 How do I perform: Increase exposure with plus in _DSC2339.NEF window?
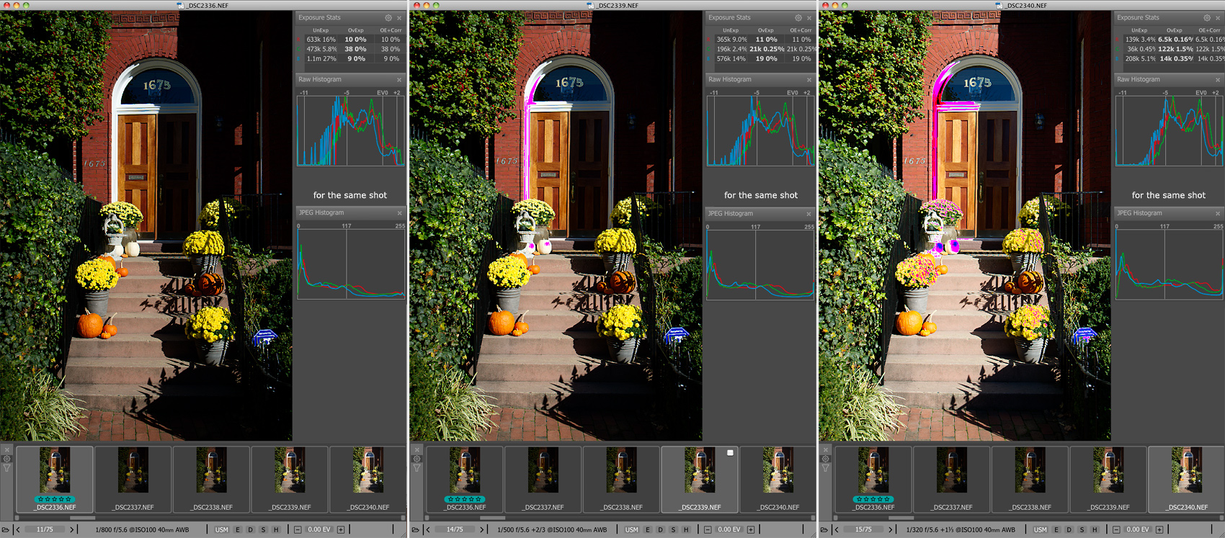(750, 529)
